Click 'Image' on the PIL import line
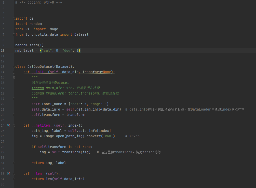 pos(53,29)
